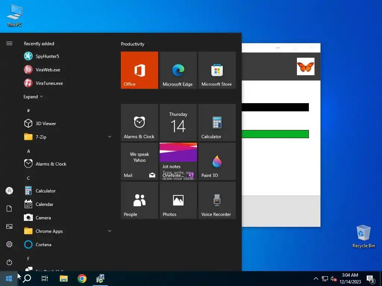Select the Recycle Bin desktop icon
This screenshot has width=382, height=286.
(363, 236)
